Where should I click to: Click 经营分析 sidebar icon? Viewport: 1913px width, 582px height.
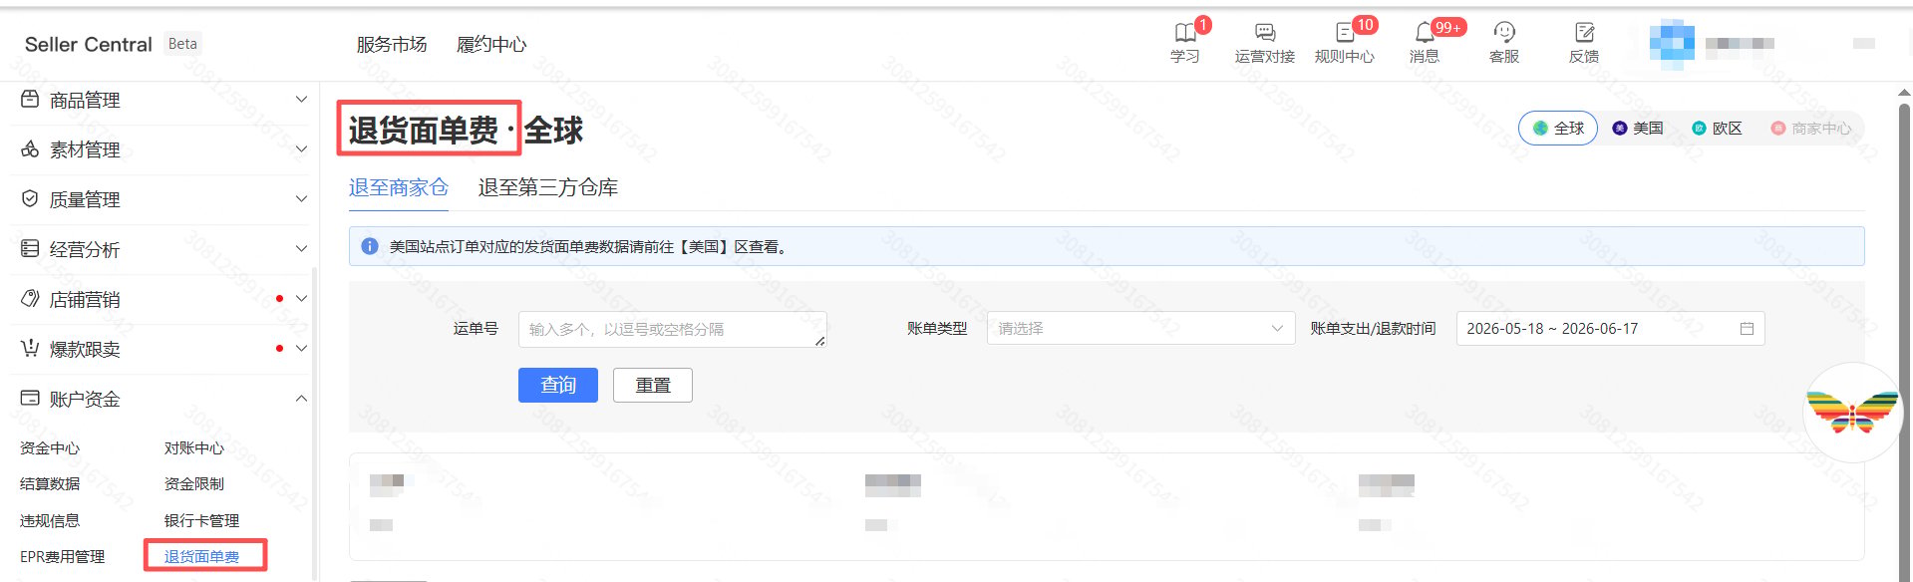(x=30, y=249)
